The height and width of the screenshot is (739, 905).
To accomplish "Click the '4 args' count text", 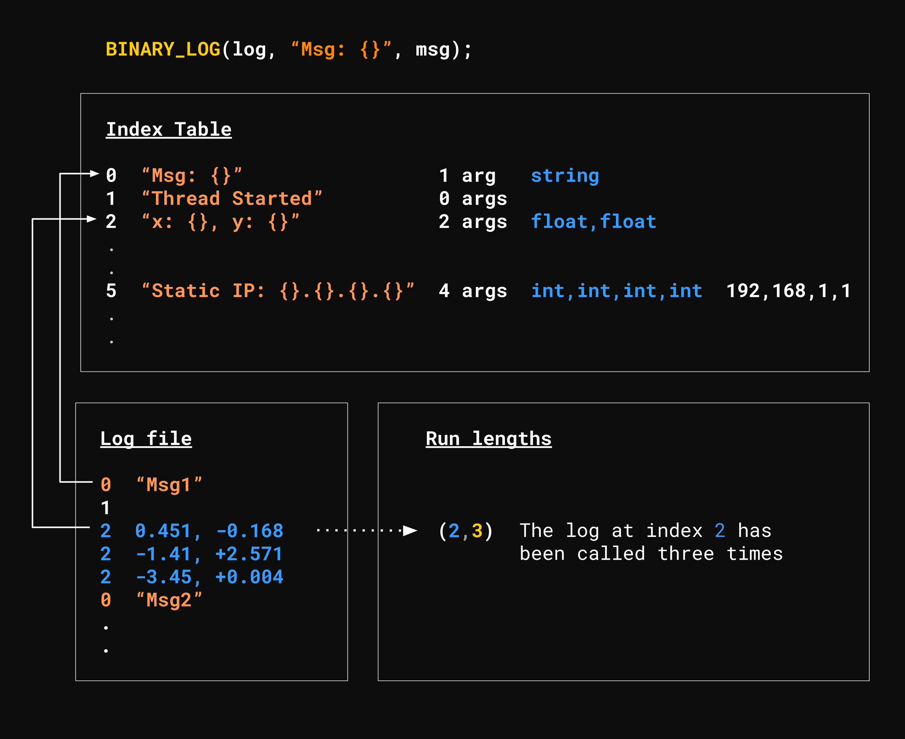I will point(473,291).
